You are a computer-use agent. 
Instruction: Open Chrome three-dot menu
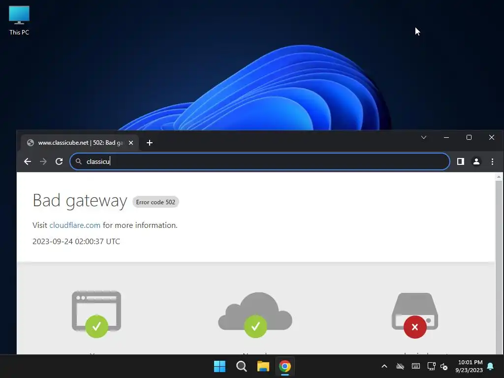coord(492,161)
